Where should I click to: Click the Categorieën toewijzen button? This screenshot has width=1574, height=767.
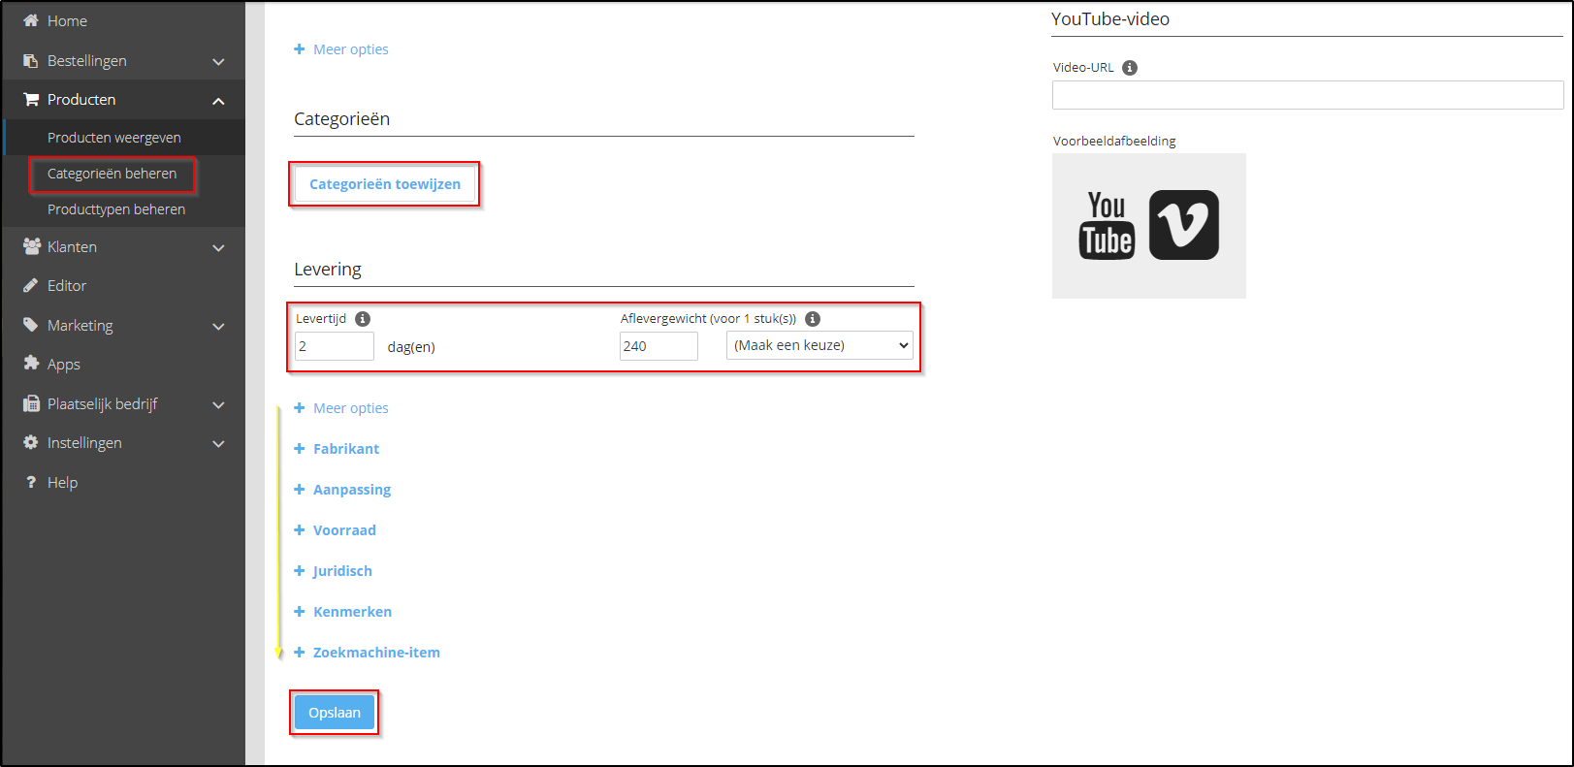pos(385,184)
